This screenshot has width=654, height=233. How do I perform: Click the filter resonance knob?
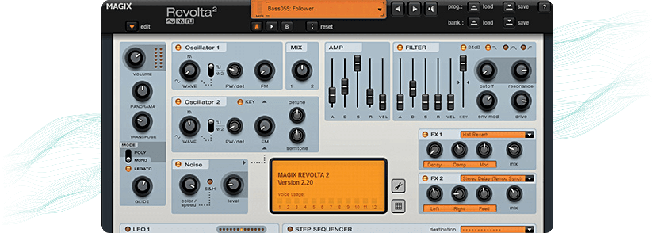point(521,71)
